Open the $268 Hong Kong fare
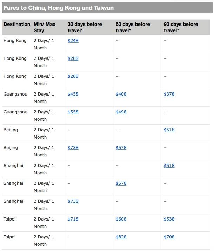Screen dimensions: 214x251 pyautogui.click(x=73, y=58)
